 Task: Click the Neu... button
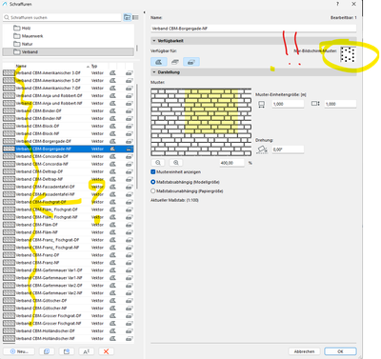(19, 351)
